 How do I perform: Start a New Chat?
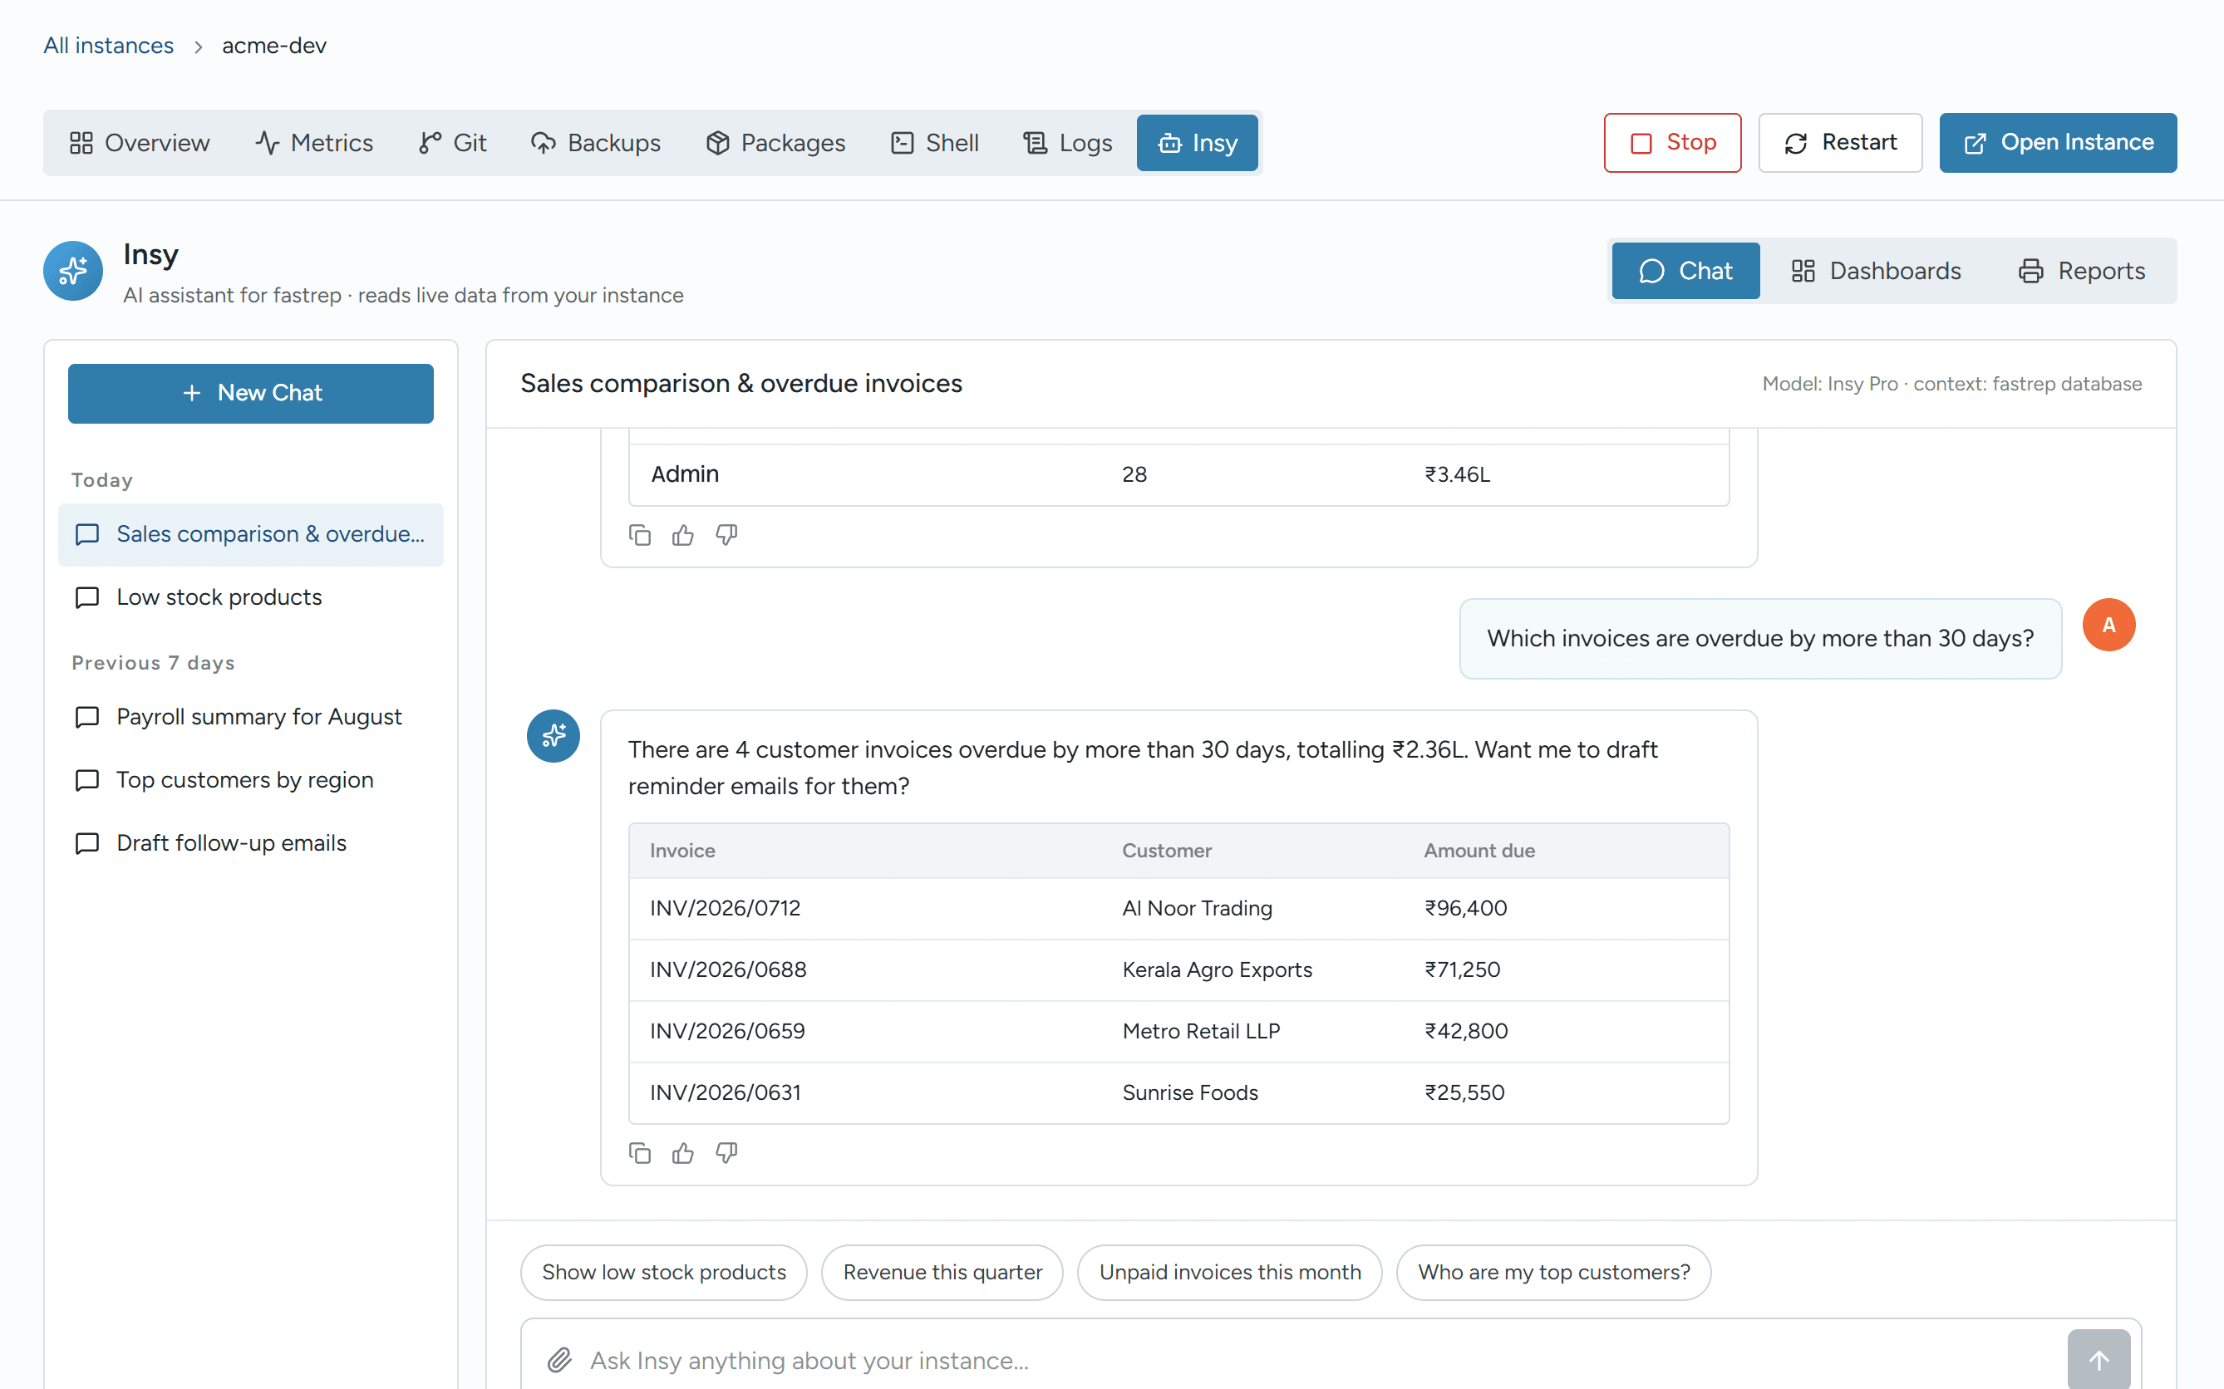[251, 393]
